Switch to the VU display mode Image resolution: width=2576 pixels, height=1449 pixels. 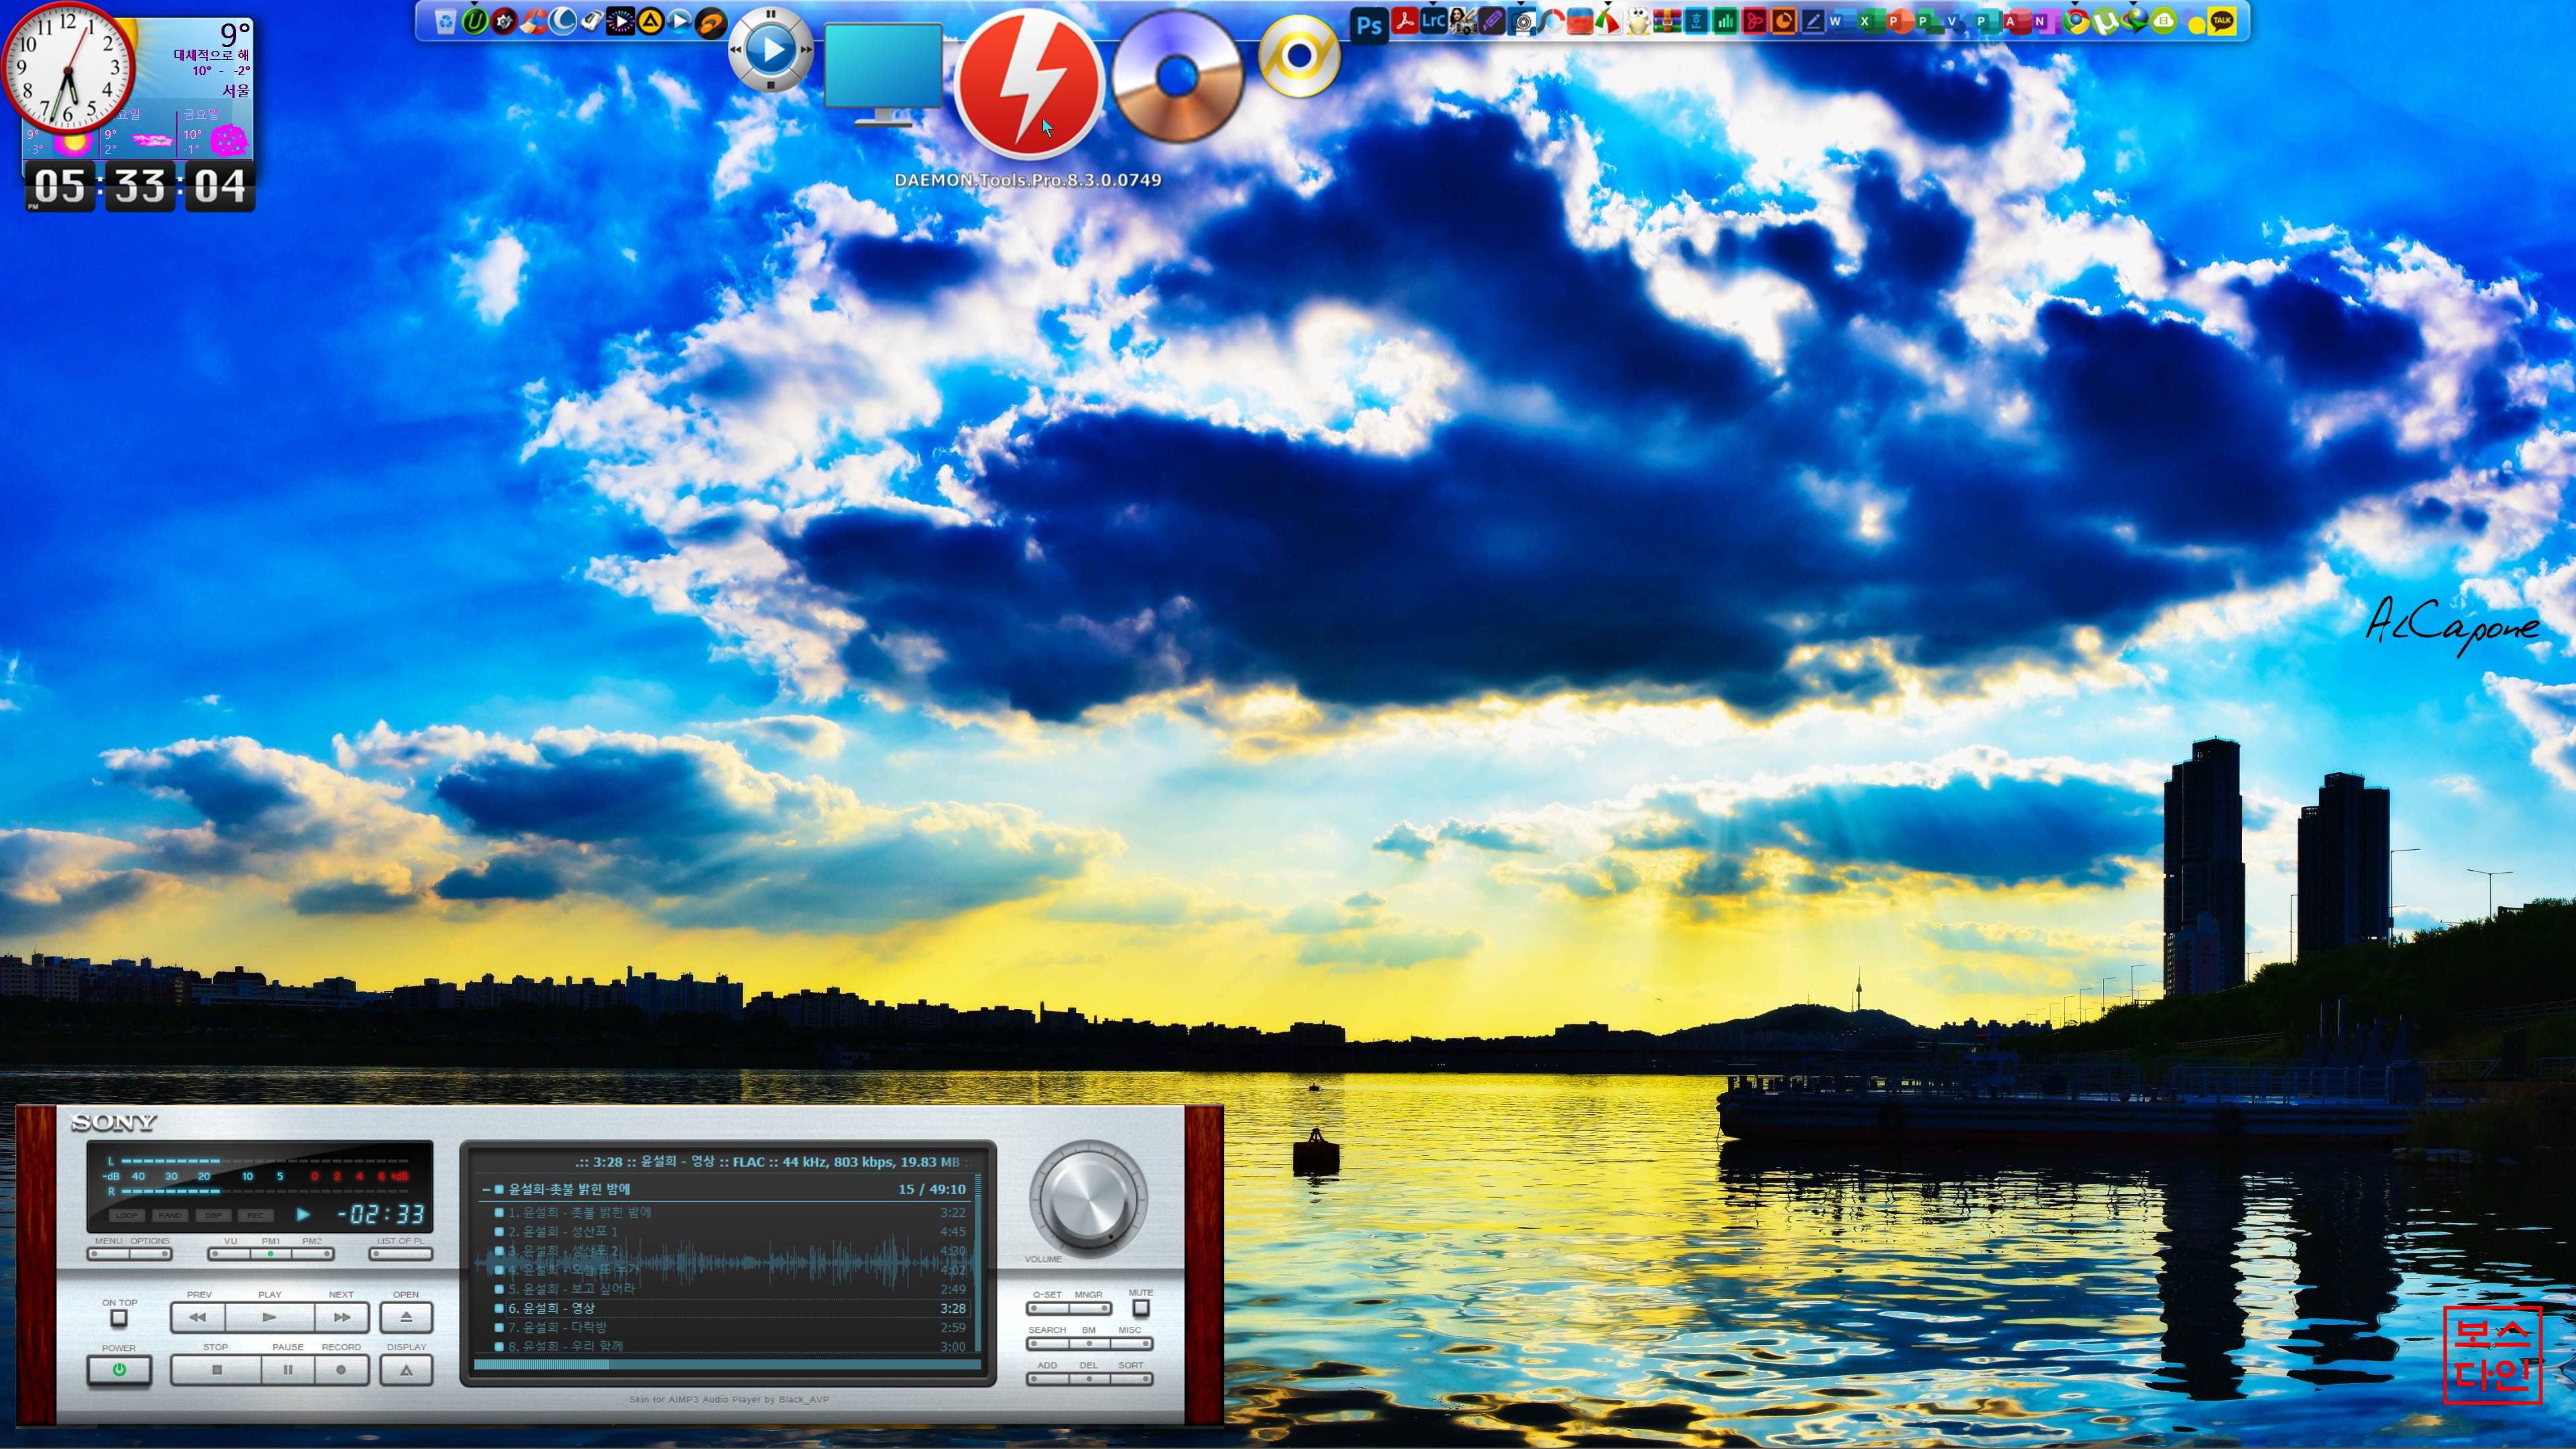pos(230,1254)
